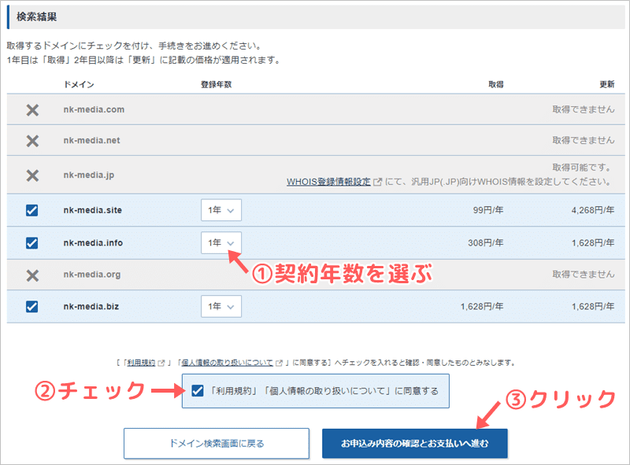The width and height of the screenshot is (630, 465).
Task: Uncheck the nk-media.info domain checkbox
Action: pos(32,243)
